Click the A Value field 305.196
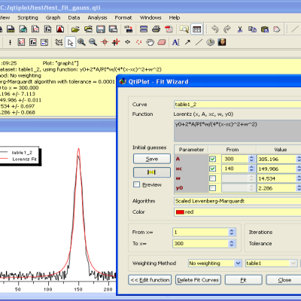Image resolution: width=301 pixels, height=301 pixels. (276, 159)
